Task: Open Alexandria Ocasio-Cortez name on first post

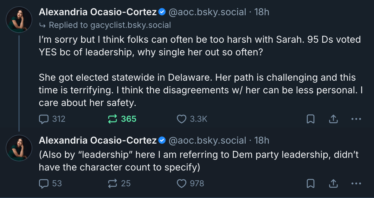Action: coord(98,12)
